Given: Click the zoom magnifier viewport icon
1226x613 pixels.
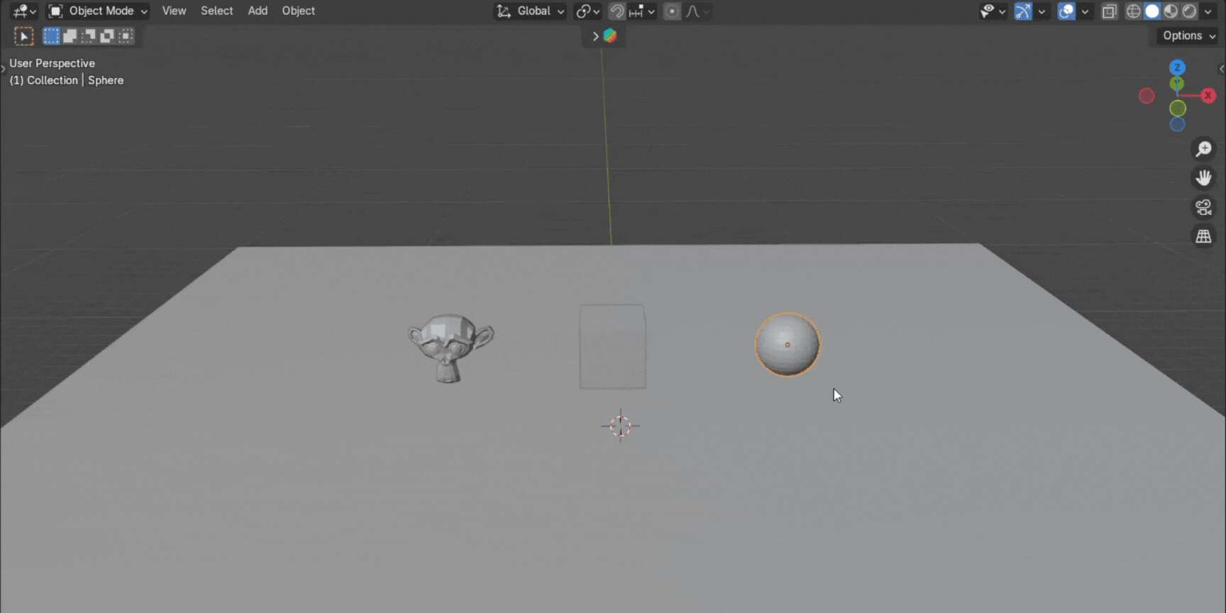Looking at the screenshot, I should pyautogui.click(x=1203, y=149).
